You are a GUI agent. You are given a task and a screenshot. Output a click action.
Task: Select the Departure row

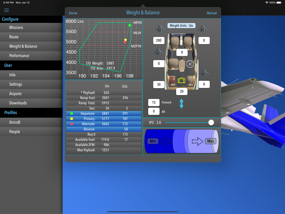point(104,114)
